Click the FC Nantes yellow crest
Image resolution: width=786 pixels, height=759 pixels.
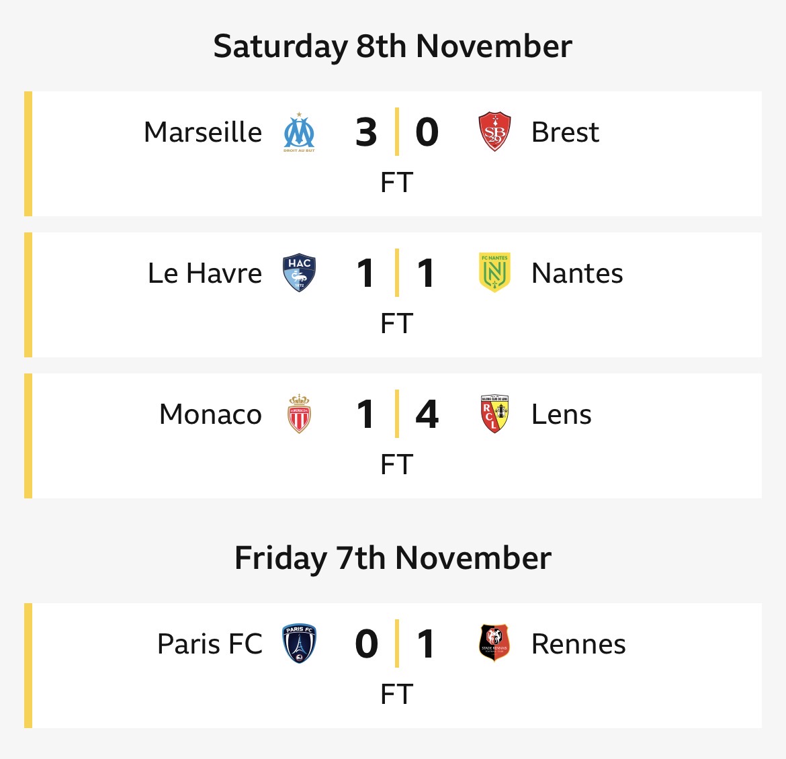(494, 273)
